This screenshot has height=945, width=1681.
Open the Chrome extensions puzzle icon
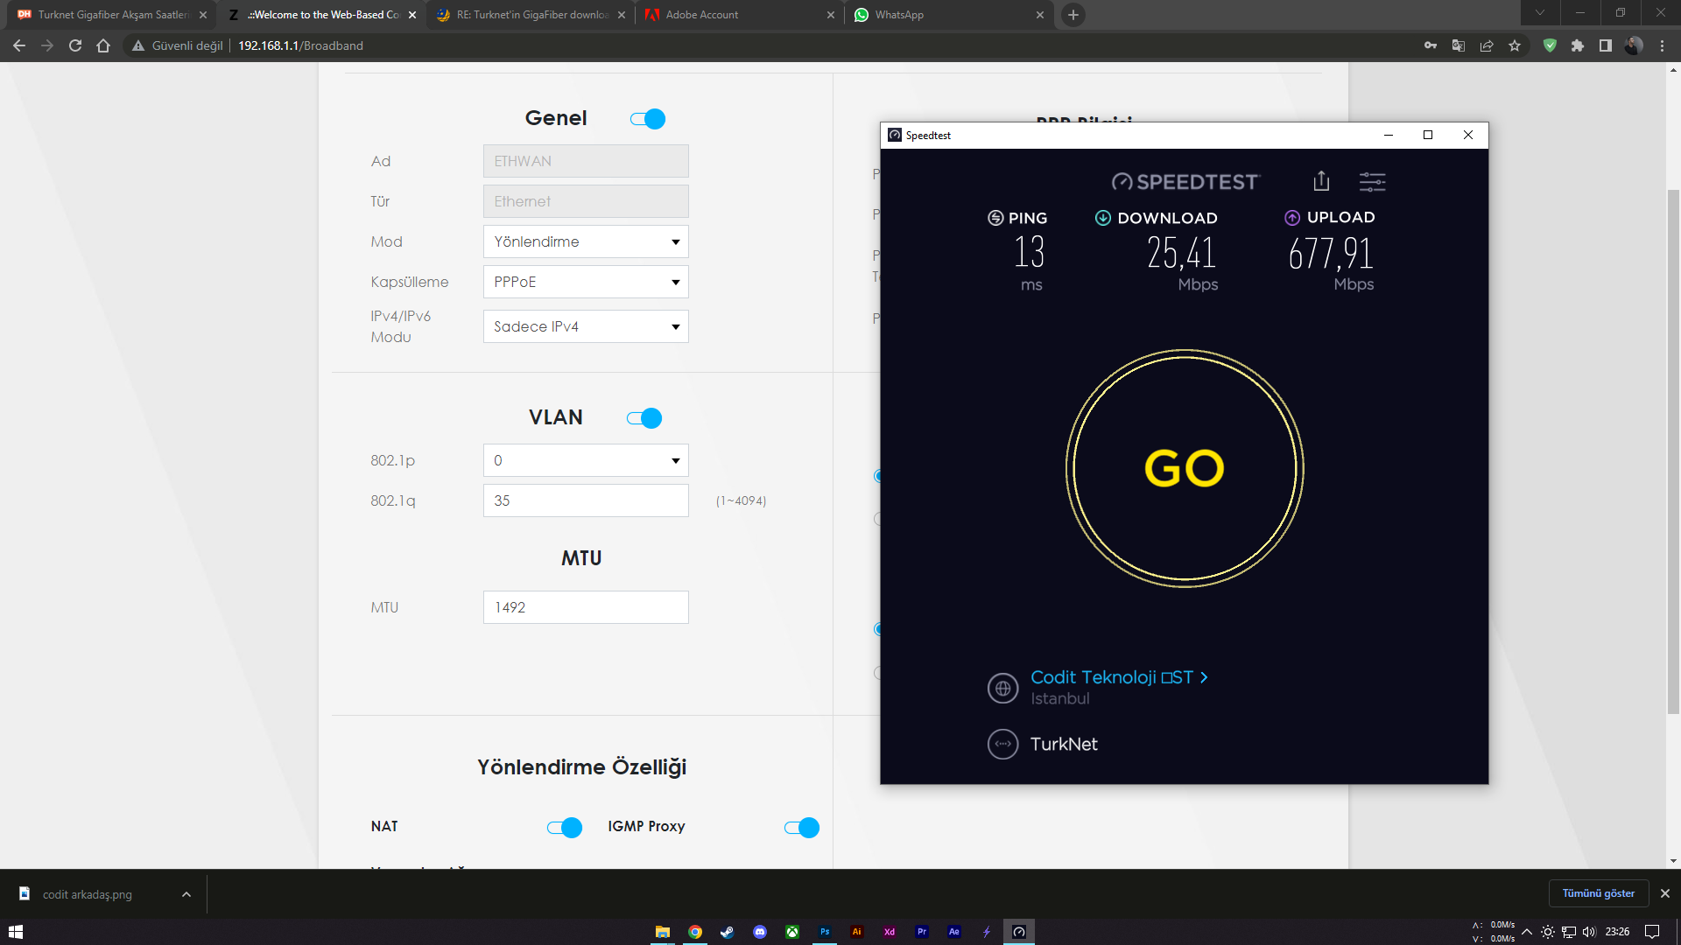[1578, 45]
